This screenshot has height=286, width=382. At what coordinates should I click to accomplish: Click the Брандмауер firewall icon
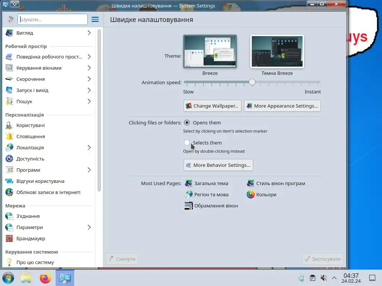(x=9, y=239)
